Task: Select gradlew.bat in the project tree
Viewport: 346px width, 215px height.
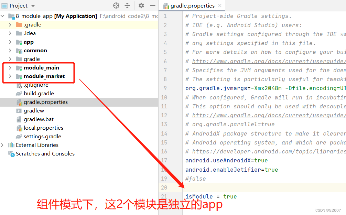Action: point(39,119)
